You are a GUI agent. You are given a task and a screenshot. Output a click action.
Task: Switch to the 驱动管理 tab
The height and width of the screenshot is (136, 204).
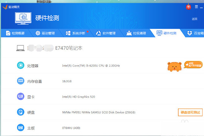[45, 33]
